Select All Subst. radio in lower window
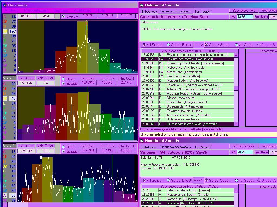Screen dimensions: 277x207 [236, 180]
